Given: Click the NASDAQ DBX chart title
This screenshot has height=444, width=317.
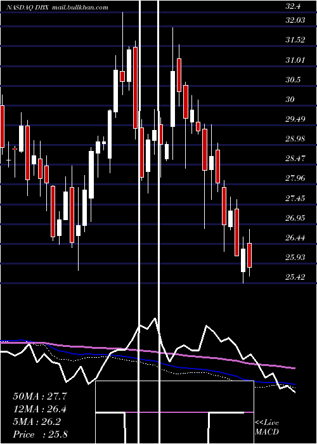Looking at the screenshot, I should [x=58, y=8].
